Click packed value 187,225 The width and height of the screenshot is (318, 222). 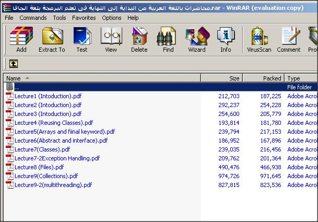271,96
